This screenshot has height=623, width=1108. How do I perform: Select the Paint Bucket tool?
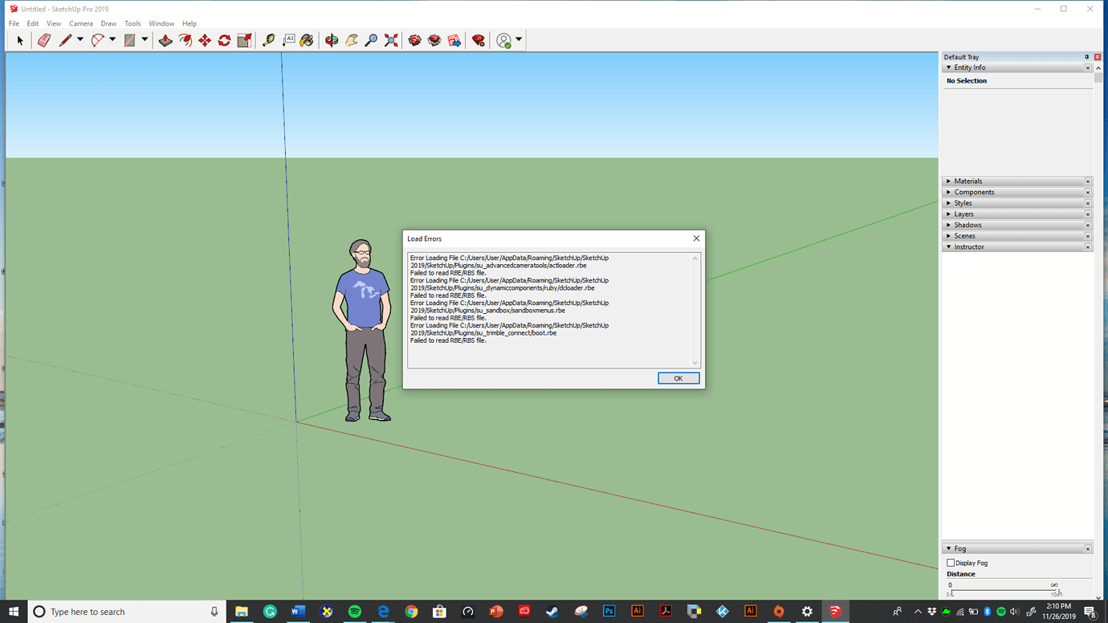(x=307, y=40)
